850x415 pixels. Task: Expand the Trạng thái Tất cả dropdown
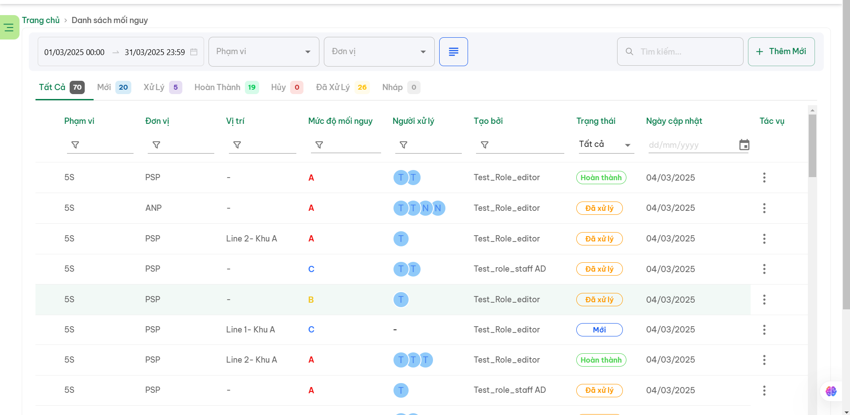pyautogui.click(x=606, y=145)
